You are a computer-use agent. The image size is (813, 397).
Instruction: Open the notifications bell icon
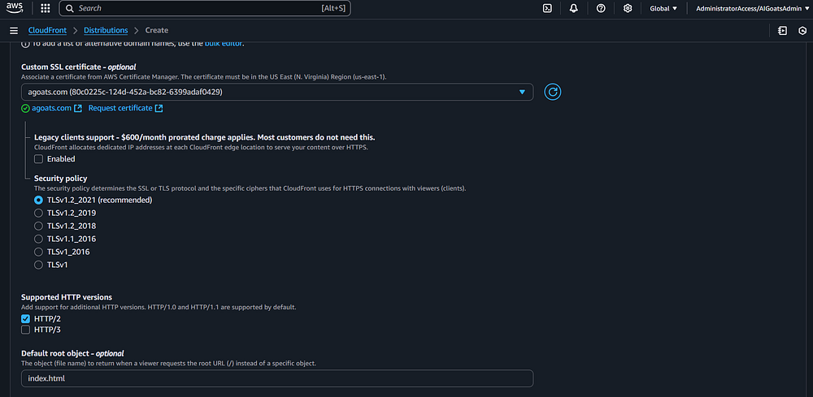(x=574, y=8)
